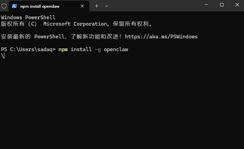Click the PowerShell icon in the tab
Viewport: 244px width, 149px height.
pos(15,6)
